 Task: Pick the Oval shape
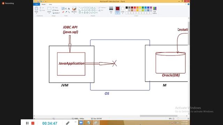point(85,8)
